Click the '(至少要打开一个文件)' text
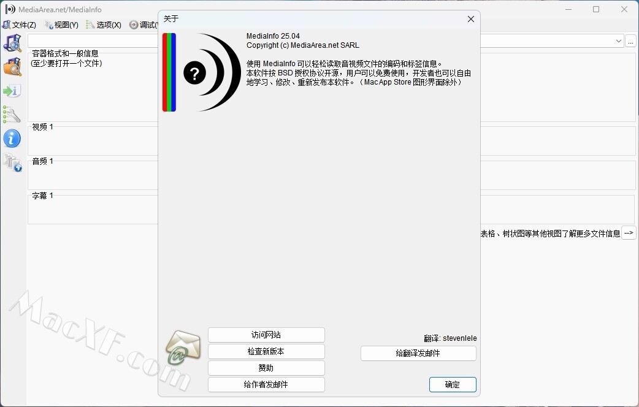This screenshot has height=407, width=639. coord(66,63)
